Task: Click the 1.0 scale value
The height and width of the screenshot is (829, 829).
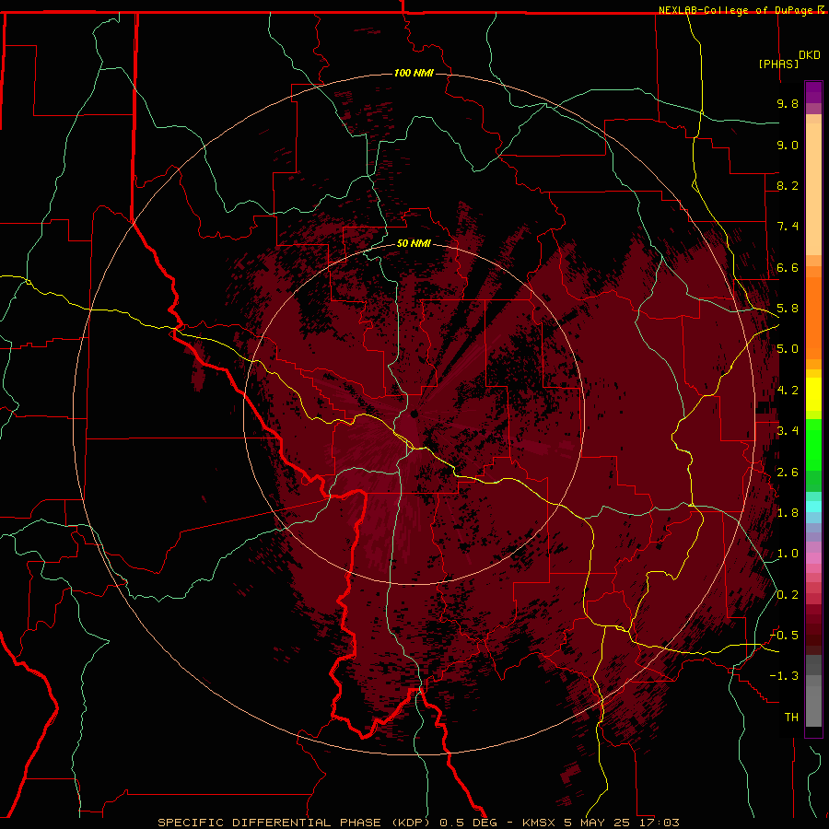Action: (x=788, y=554)
